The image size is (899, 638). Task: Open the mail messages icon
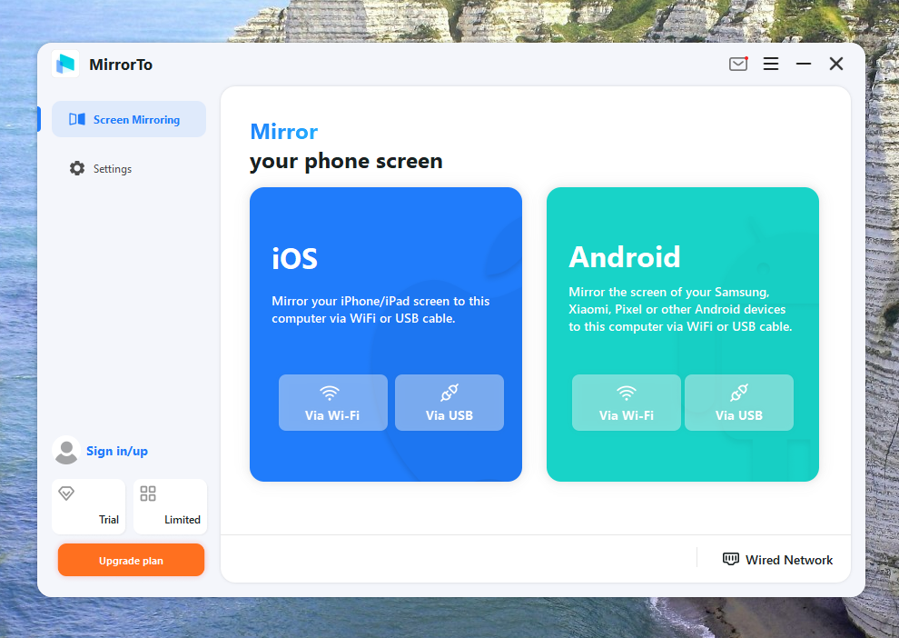point(738,64)
